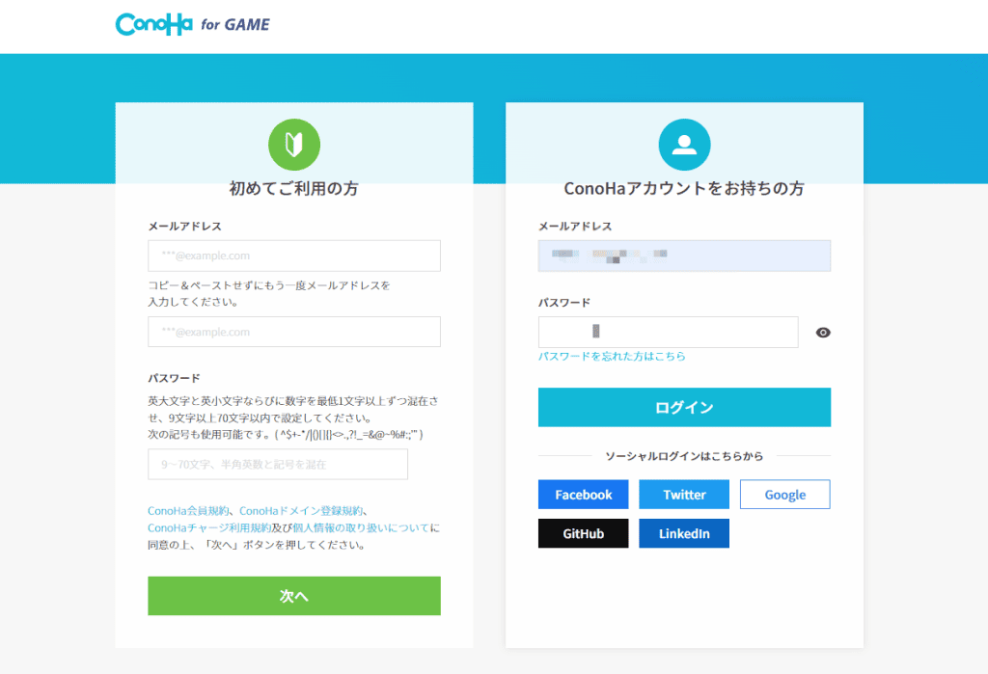The image size is (988, 674).
Task: Focus the login password field
Action: tap(668, 332)
